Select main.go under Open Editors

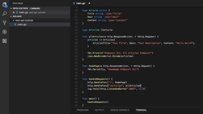point(40,12)
